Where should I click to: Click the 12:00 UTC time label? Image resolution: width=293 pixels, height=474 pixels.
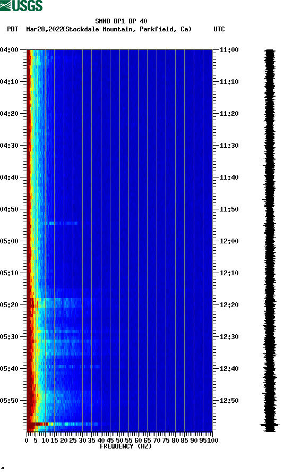click(x=229, y=241)
